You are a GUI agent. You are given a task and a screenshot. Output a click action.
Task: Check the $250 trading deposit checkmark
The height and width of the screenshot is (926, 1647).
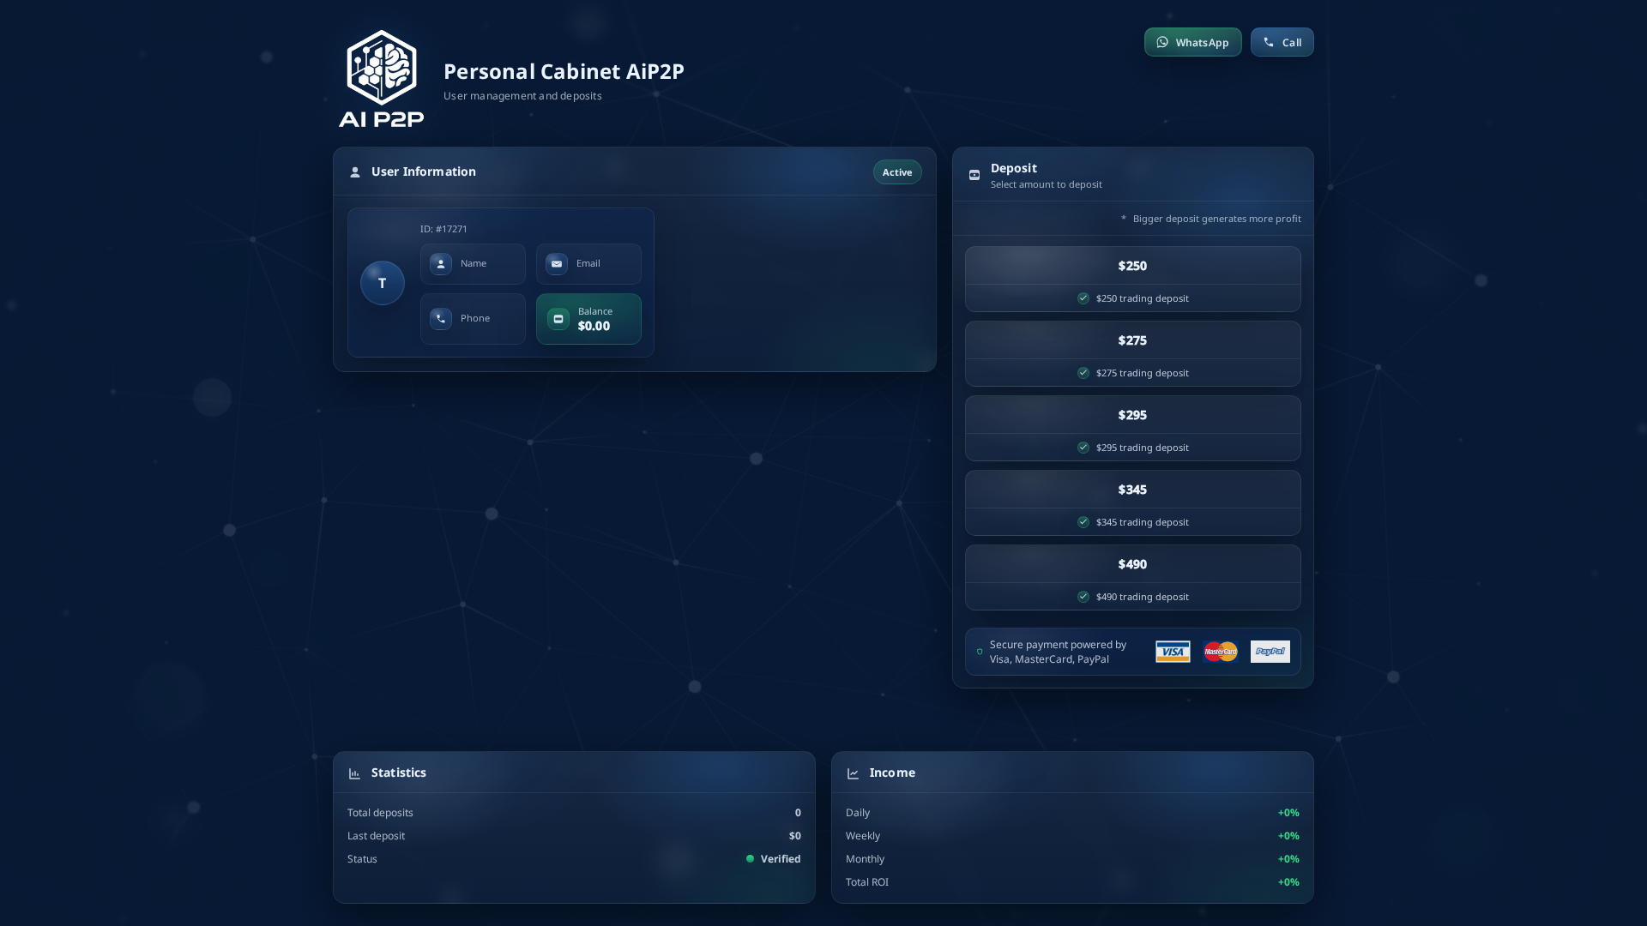point(1083,298)
